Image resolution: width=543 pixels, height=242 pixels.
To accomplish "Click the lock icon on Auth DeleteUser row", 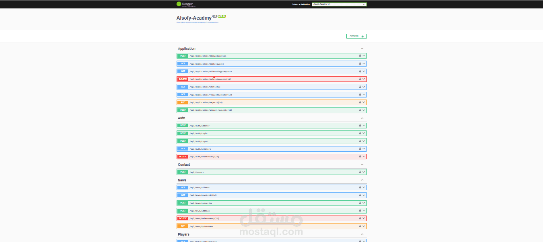I will [x=360, y=157].
